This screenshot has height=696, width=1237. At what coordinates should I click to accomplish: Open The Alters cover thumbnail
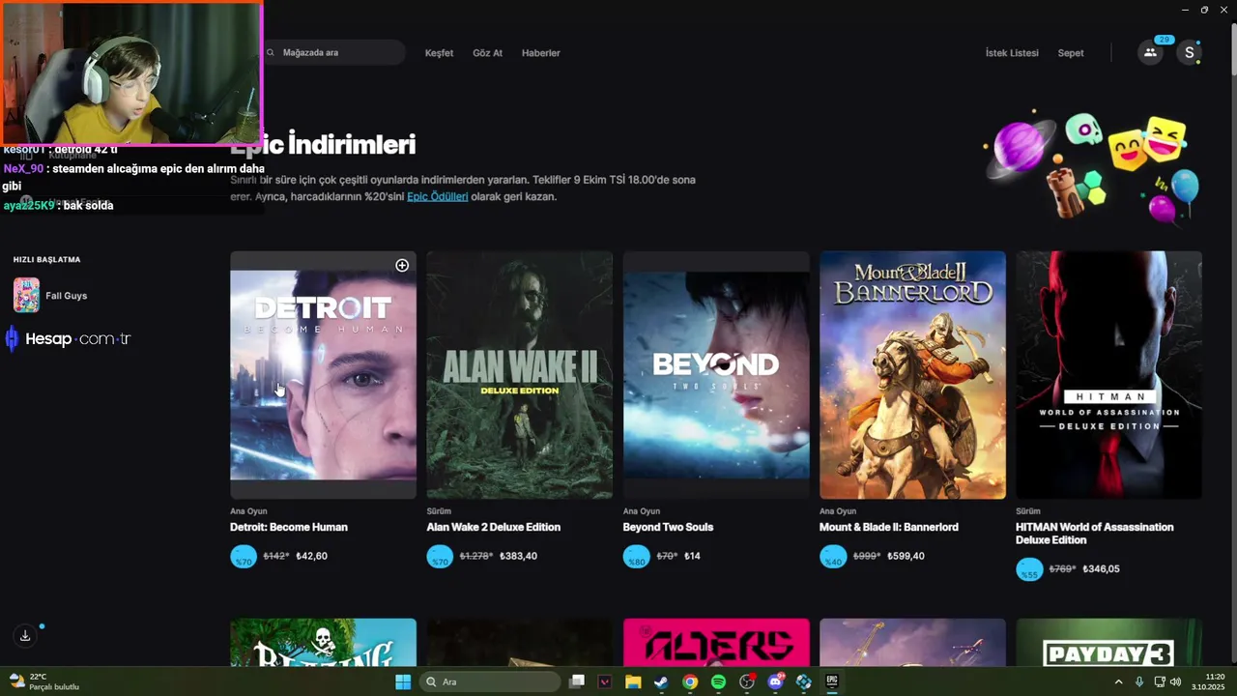(x=716, y=642)
